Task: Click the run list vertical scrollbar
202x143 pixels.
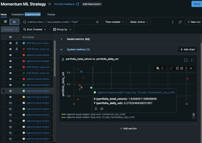Action: [55, 59]
